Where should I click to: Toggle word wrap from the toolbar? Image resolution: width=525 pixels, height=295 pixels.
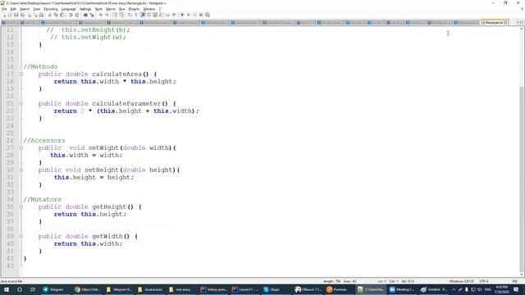pyautogui.click(x=130, y=15)
